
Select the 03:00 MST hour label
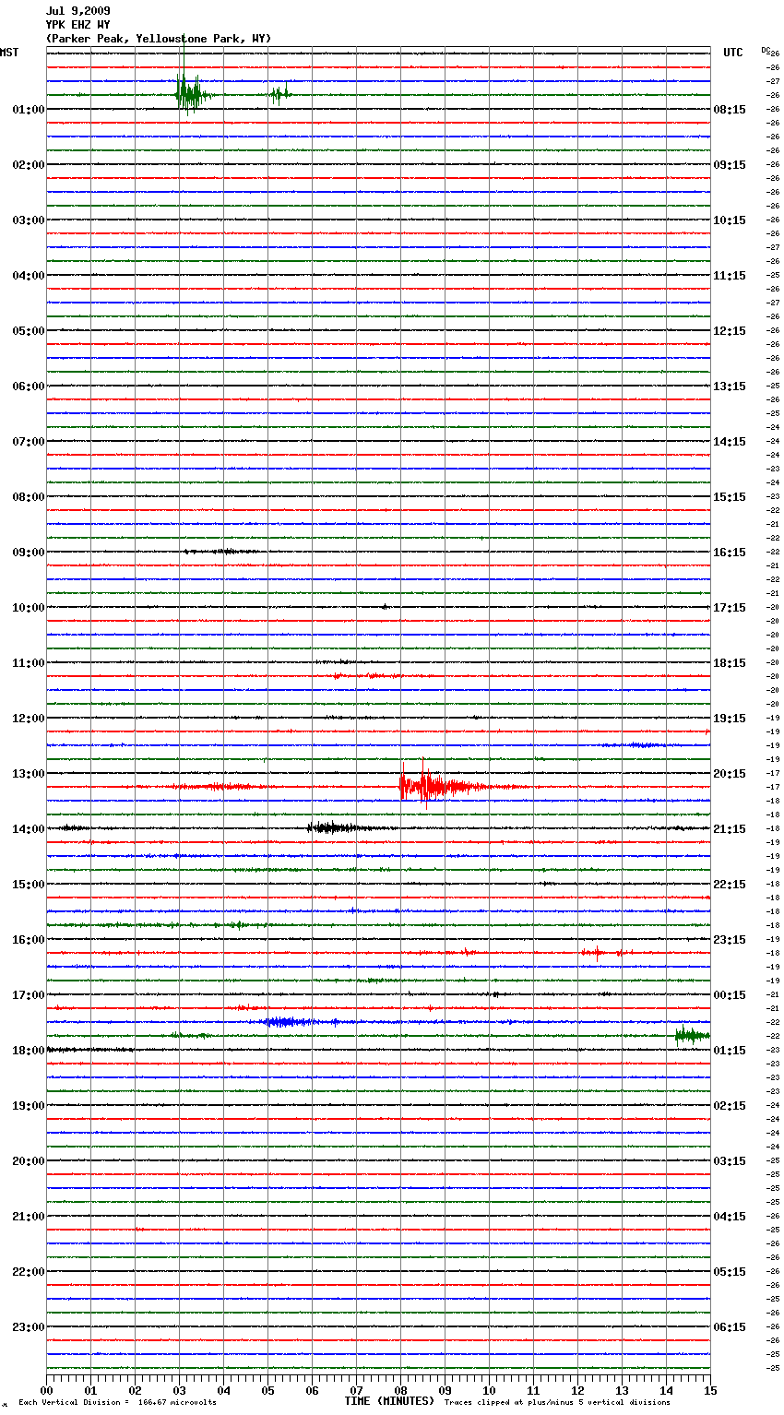pyautogui.click(x=28, y=220)
